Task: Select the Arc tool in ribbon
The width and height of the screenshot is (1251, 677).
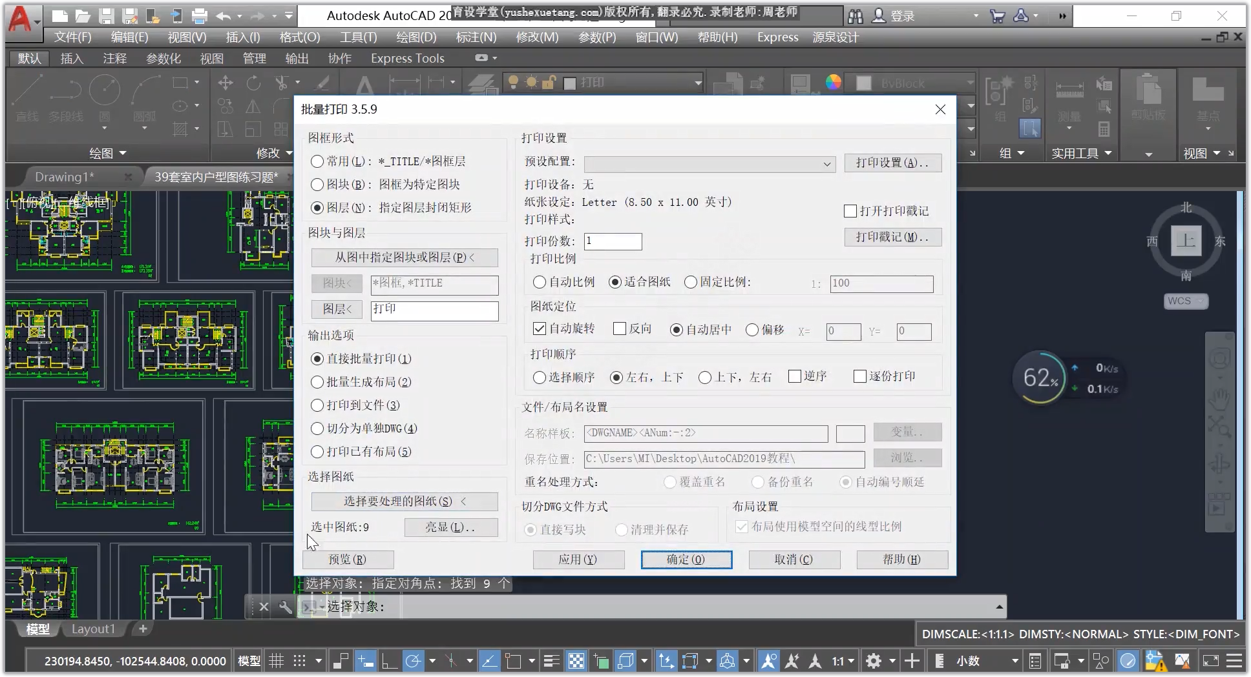Action: (145, 90)
